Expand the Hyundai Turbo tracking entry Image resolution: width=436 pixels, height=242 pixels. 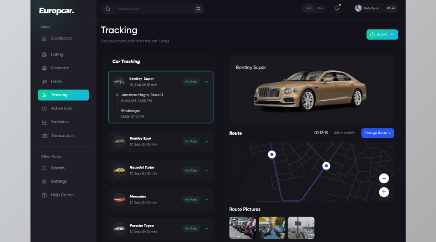point(206,170)
